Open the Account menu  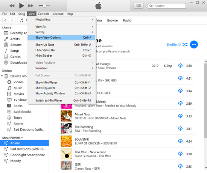[x=58, y=14]
